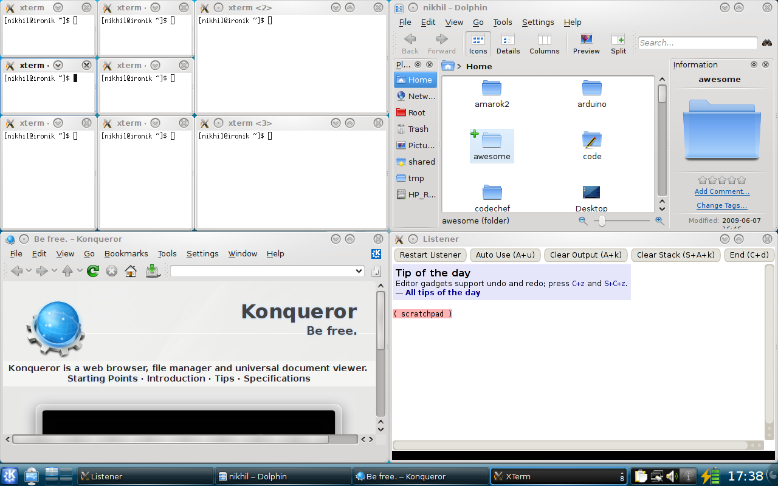Open Network place in Dolphin sidebar
The image size is (778, 486).
tap(415, 96)
